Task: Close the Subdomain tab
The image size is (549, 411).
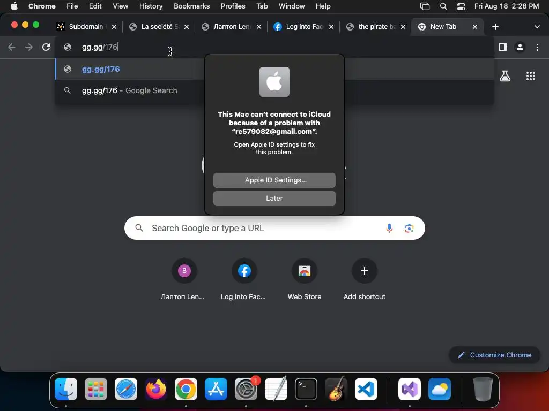Action: pos(114,27)
